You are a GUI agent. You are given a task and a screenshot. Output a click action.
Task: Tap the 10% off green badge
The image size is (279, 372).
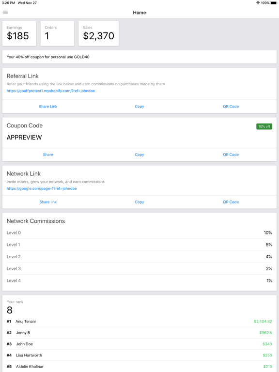pos(264,126)
